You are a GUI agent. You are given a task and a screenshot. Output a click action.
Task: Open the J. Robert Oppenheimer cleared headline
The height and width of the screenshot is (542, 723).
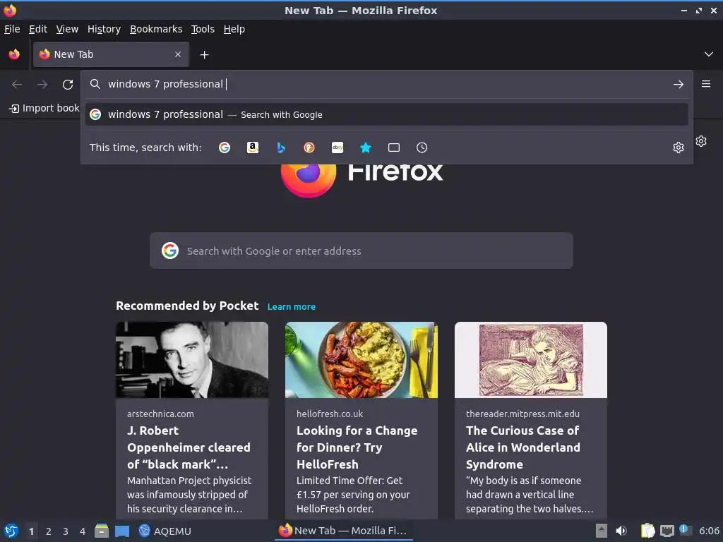(x=189, y=447)
